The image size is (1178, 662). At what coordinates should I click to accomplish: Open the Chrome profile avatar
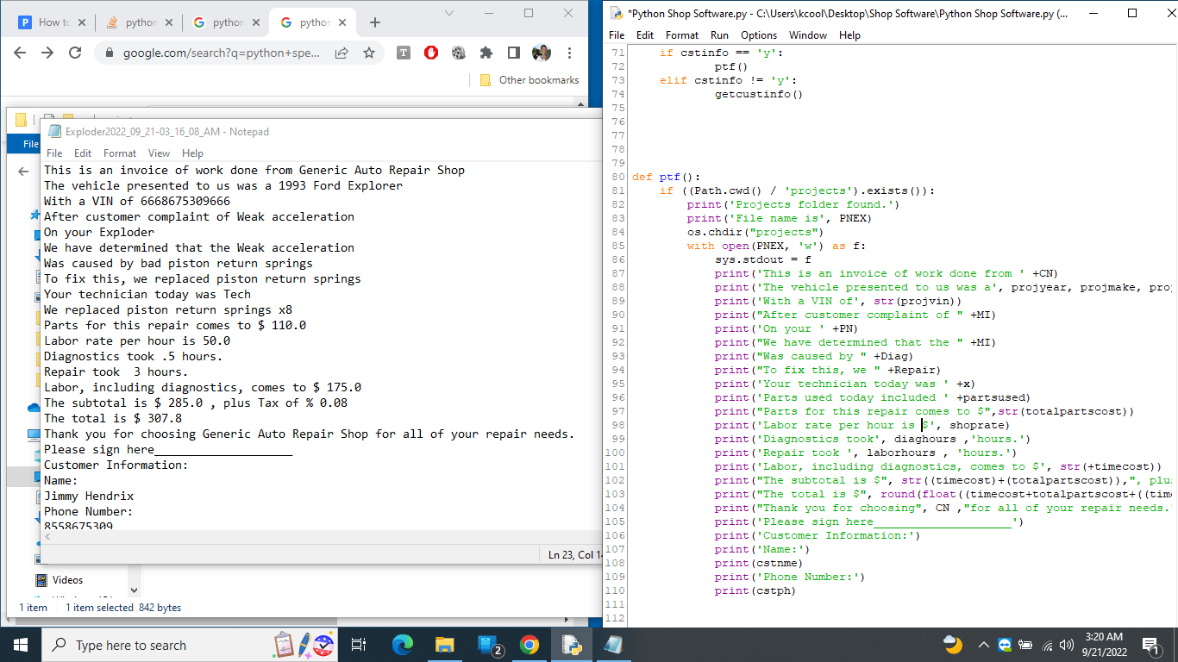pyautogui.click(x=542, y=53)
